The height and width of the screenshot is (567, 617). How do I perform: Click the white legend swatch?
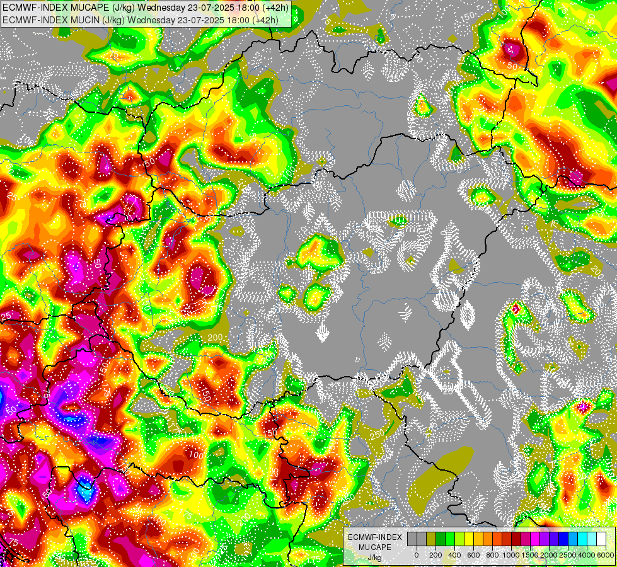[601, 539]
